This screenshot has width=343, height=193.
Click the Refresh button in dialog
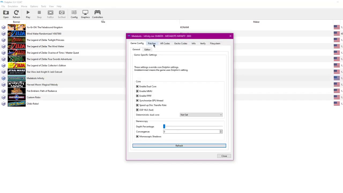click(x=179, y=146)
